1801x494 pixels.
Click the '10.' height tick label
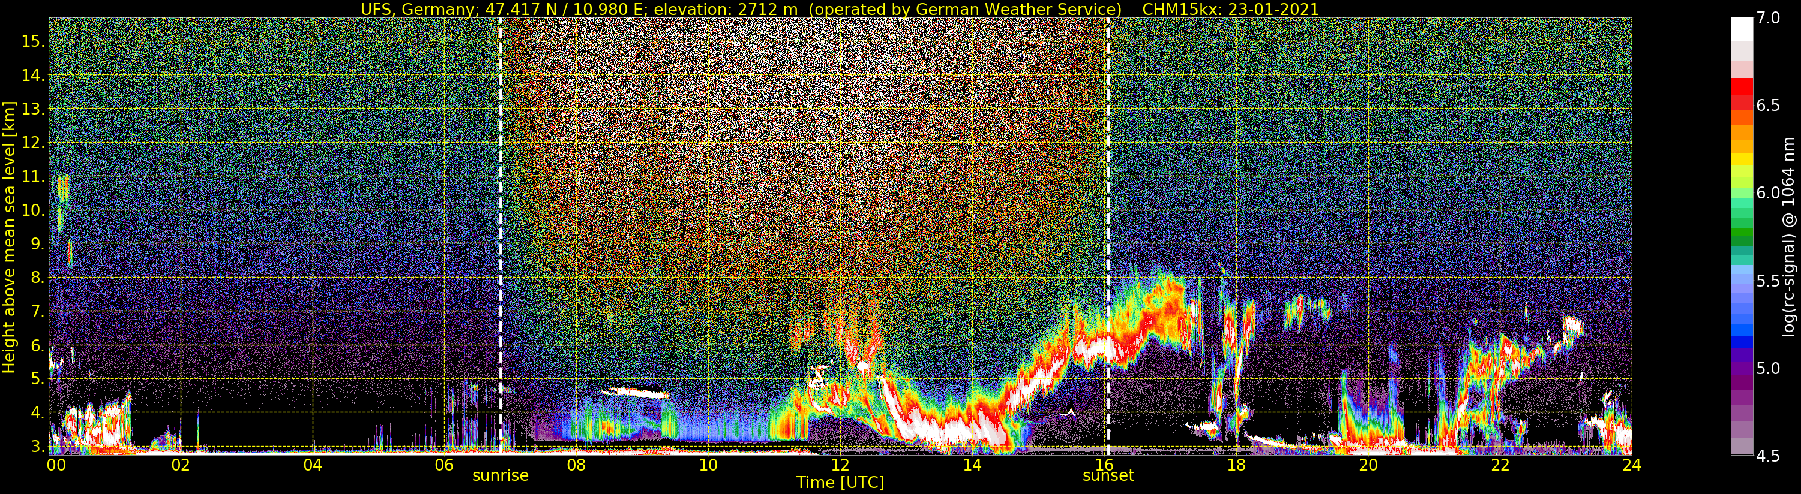coord(33,210)
